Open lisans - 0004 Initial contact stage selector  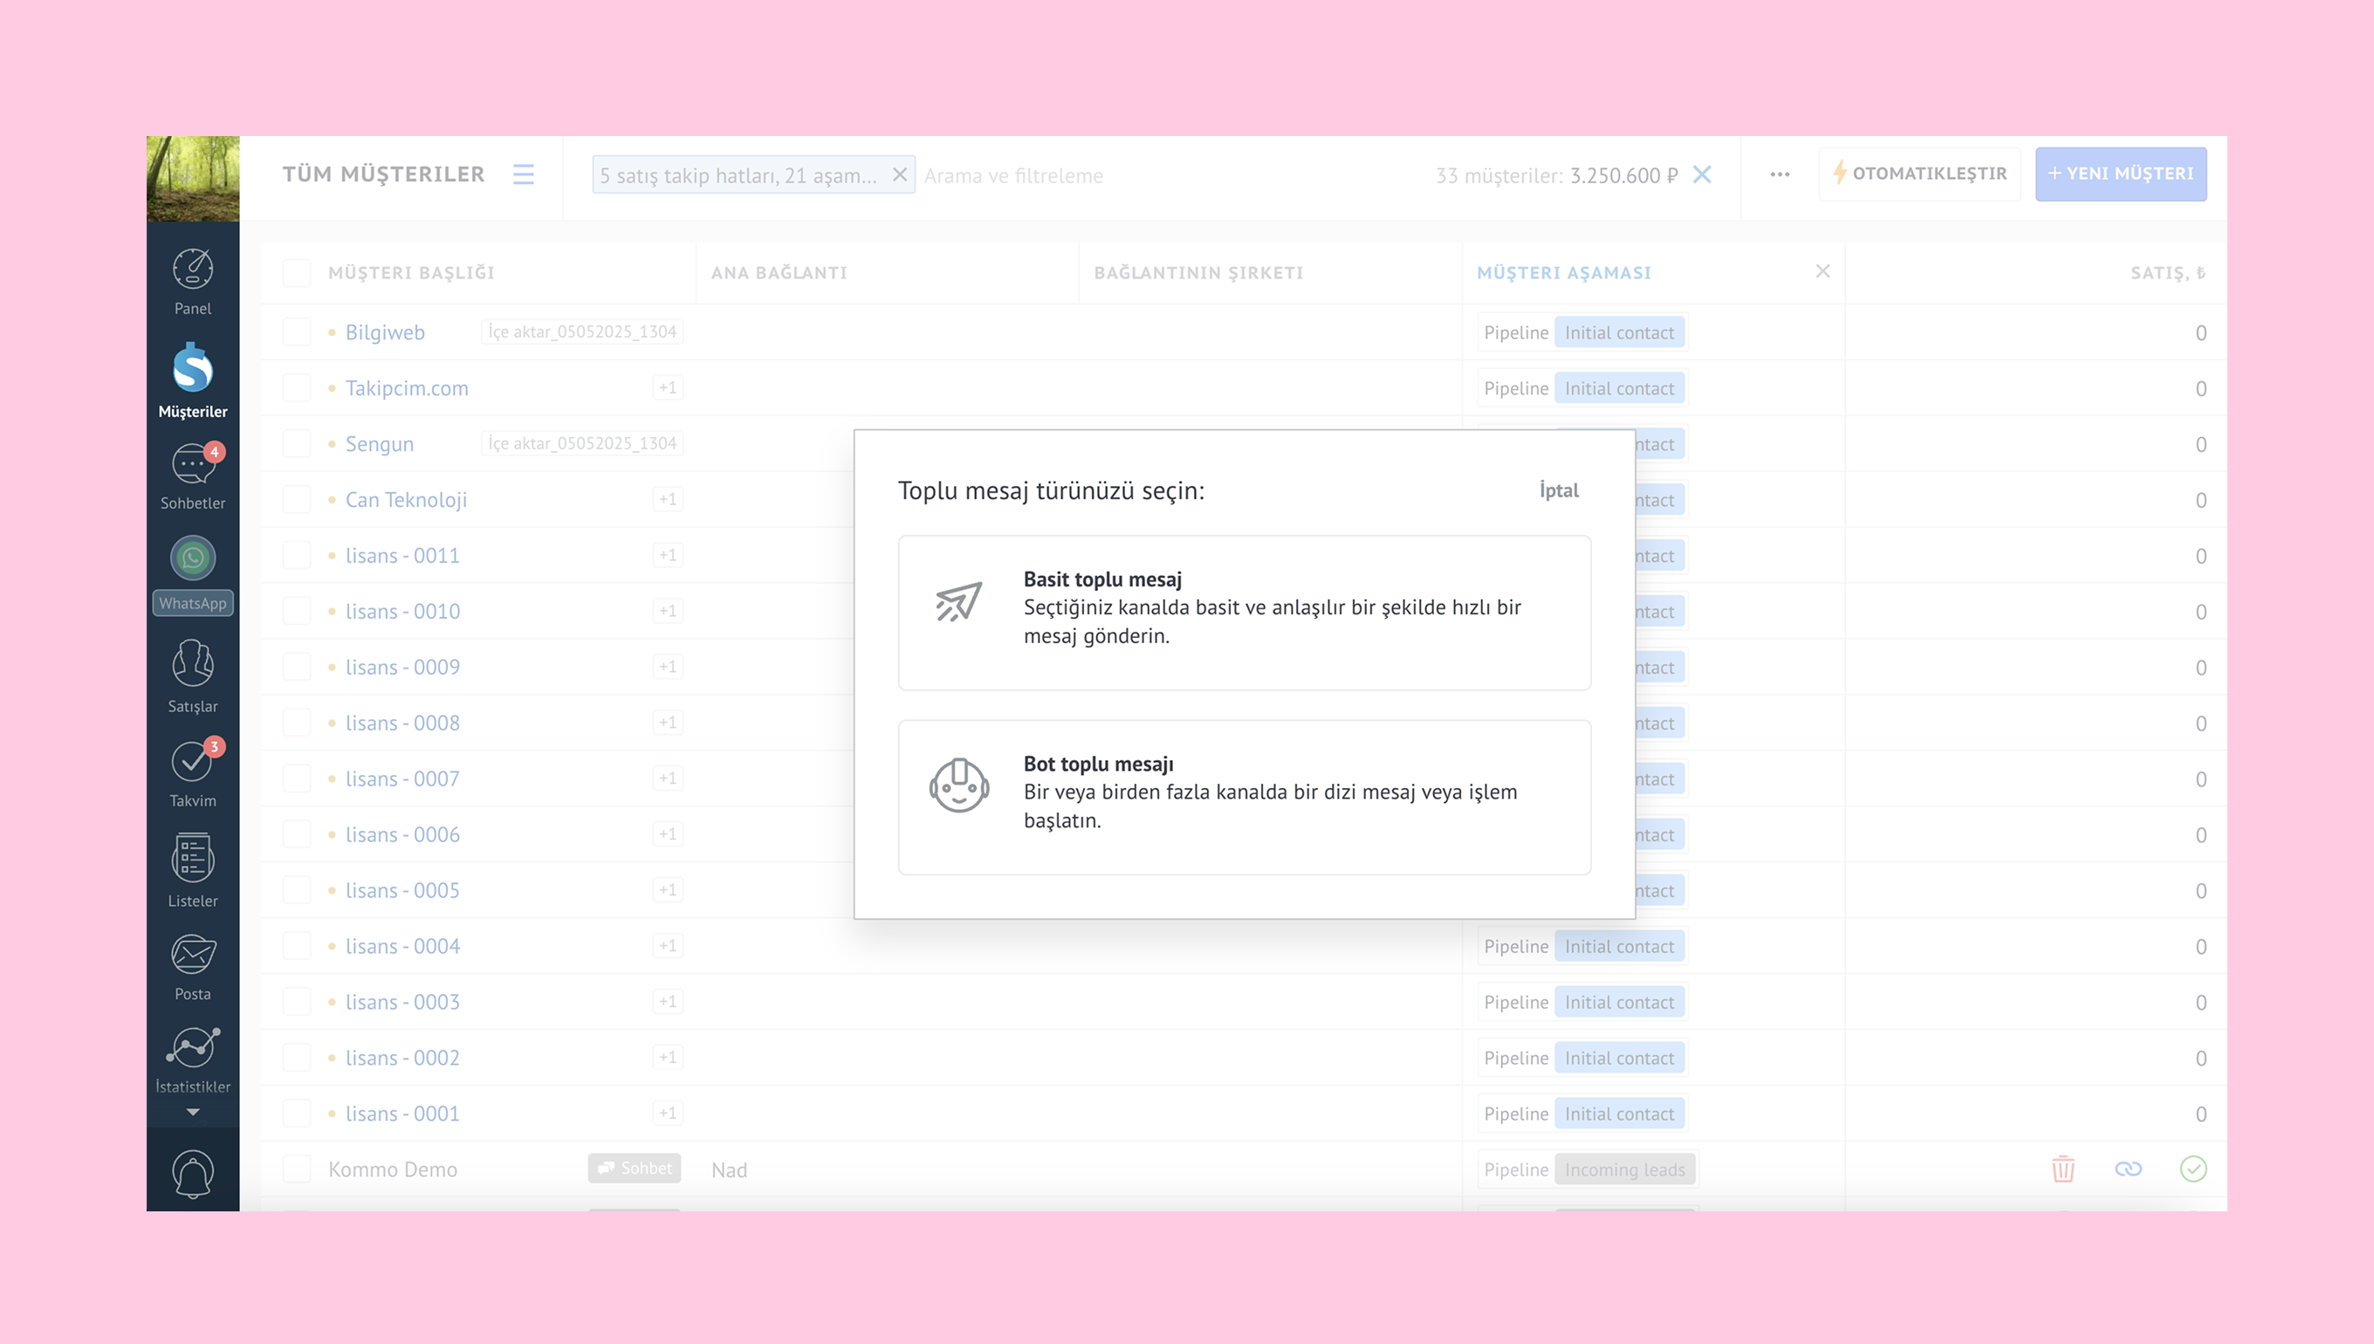coord(1620,946)
